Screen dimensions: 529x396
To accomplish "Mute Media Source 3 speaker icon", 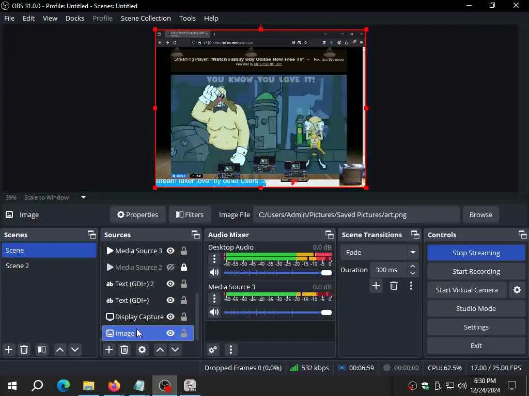I will pos(214,312).
